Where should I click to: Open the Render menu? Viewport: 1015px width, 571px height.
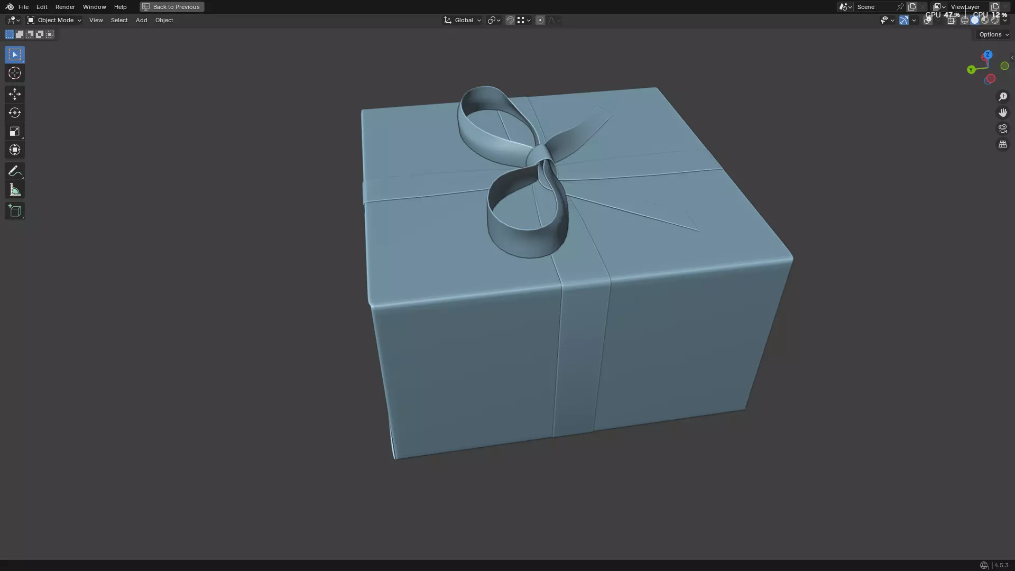tap(65, 7)
